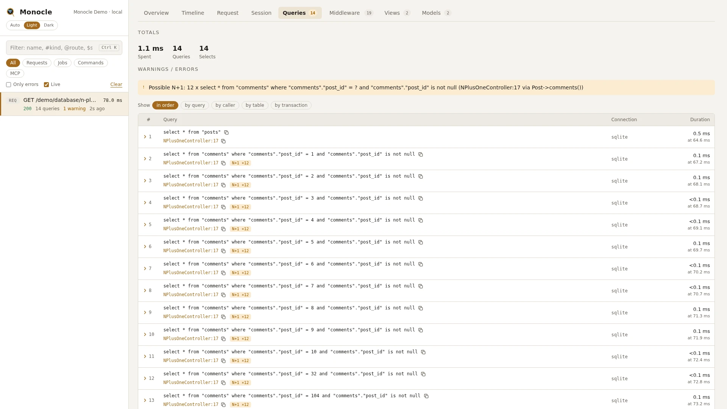The width and height of the screenshot is (727, 409).
Task: Copy SQL of query with post_id = 10
Action: click(423, 352)
